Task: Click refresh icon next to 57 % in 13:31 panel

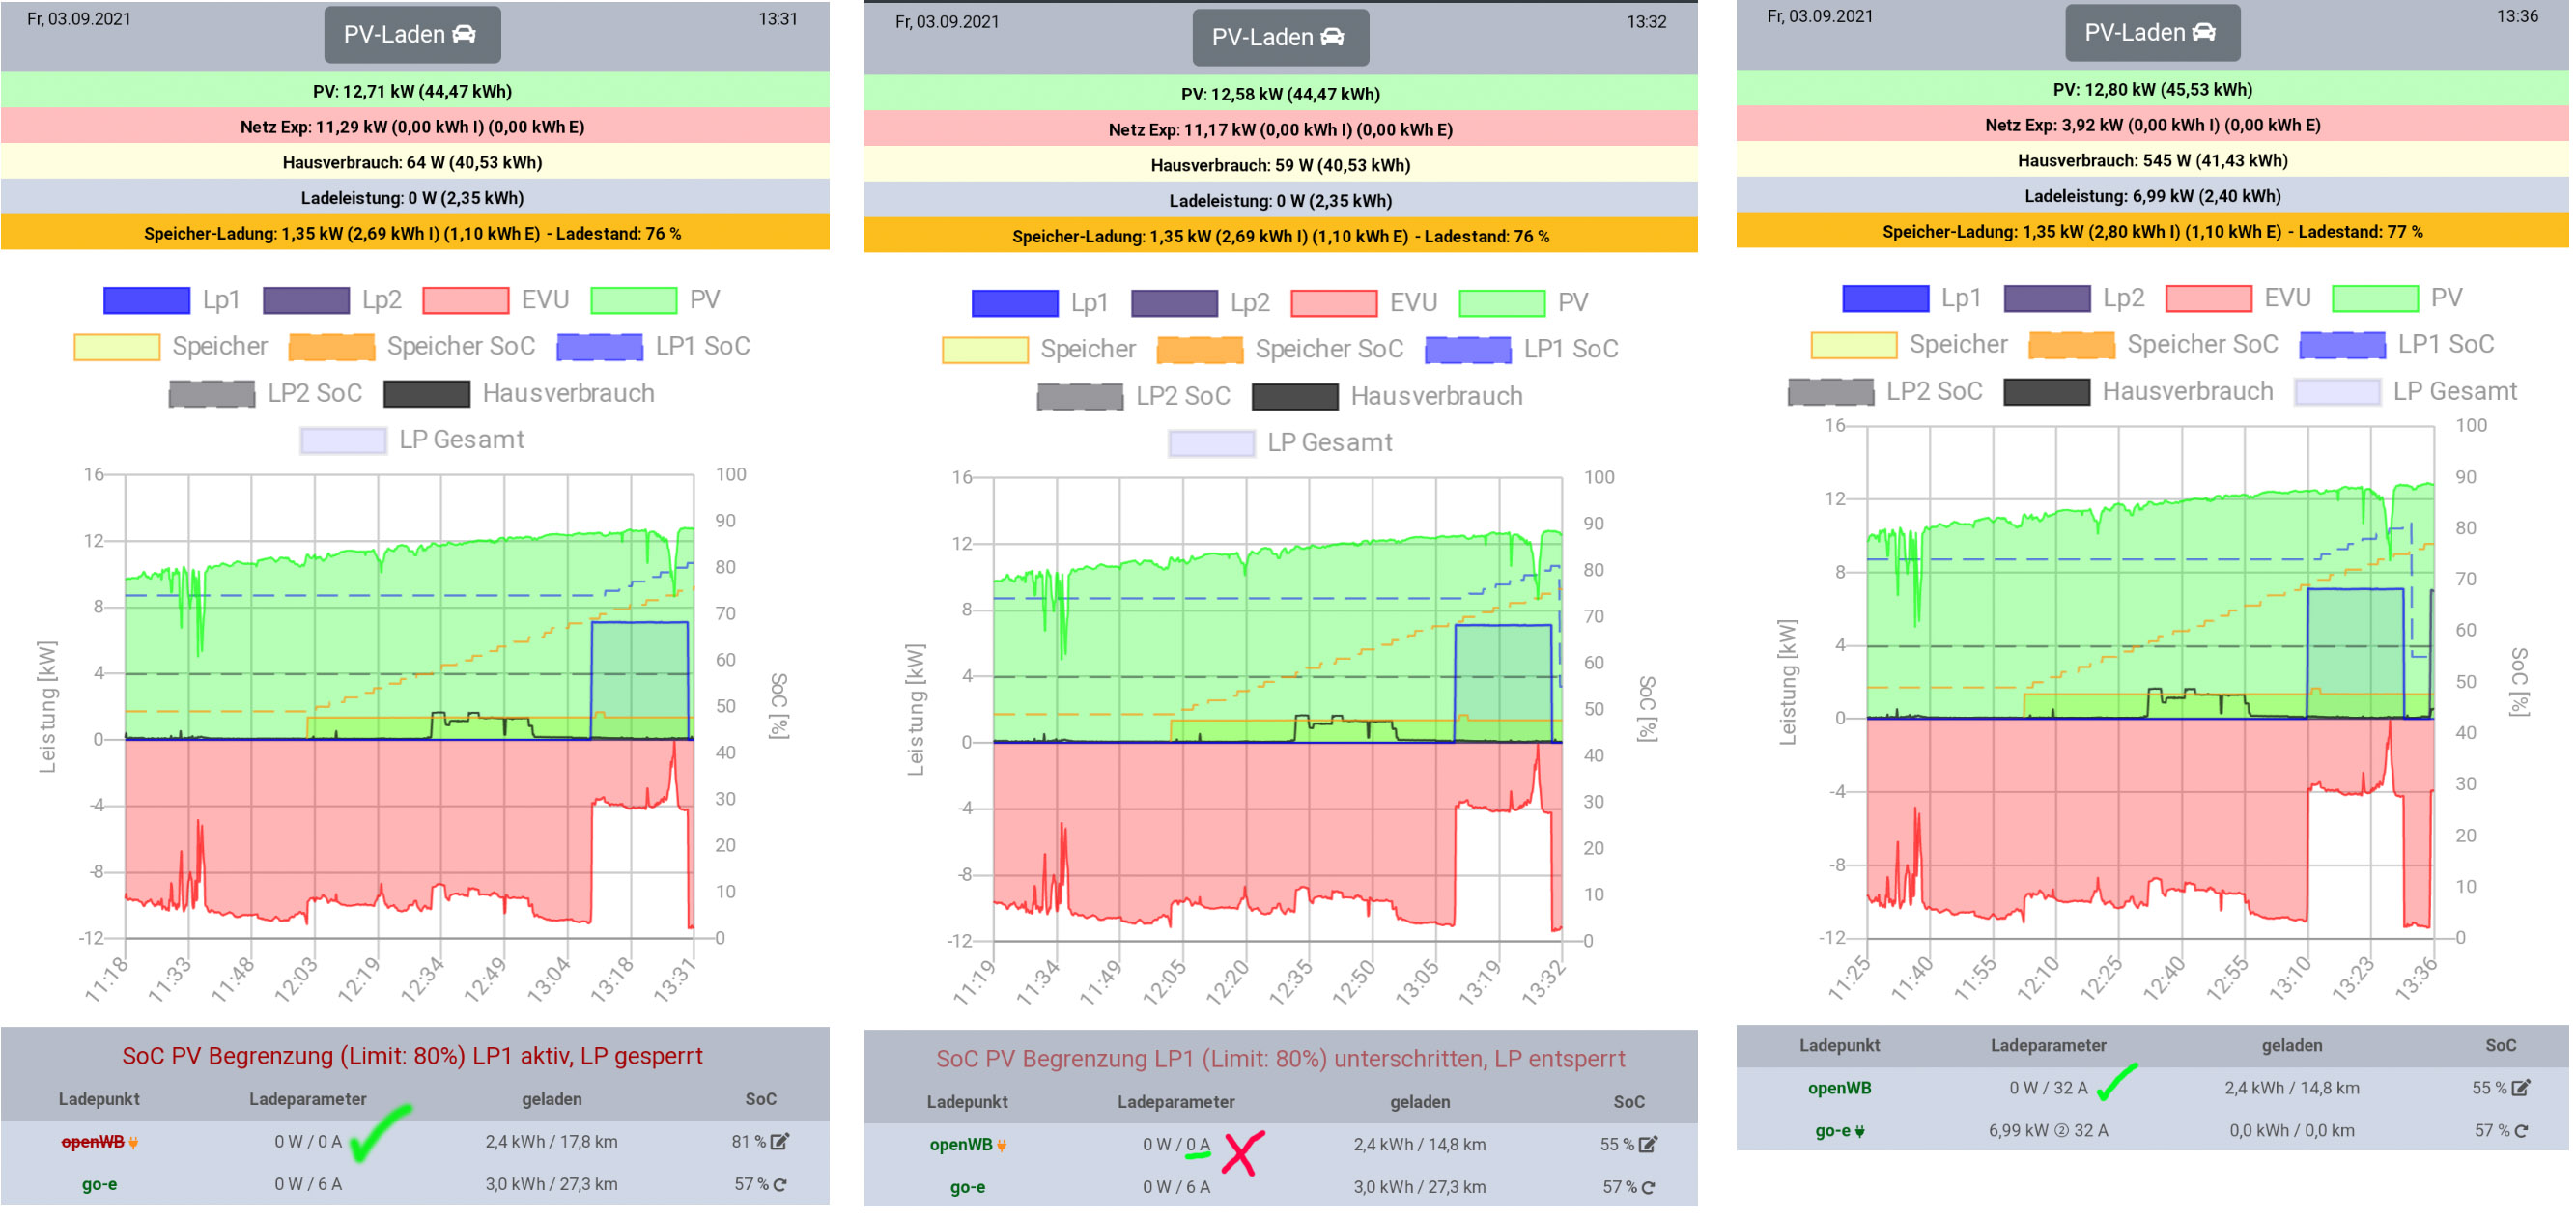Action: click(780, 1185)
